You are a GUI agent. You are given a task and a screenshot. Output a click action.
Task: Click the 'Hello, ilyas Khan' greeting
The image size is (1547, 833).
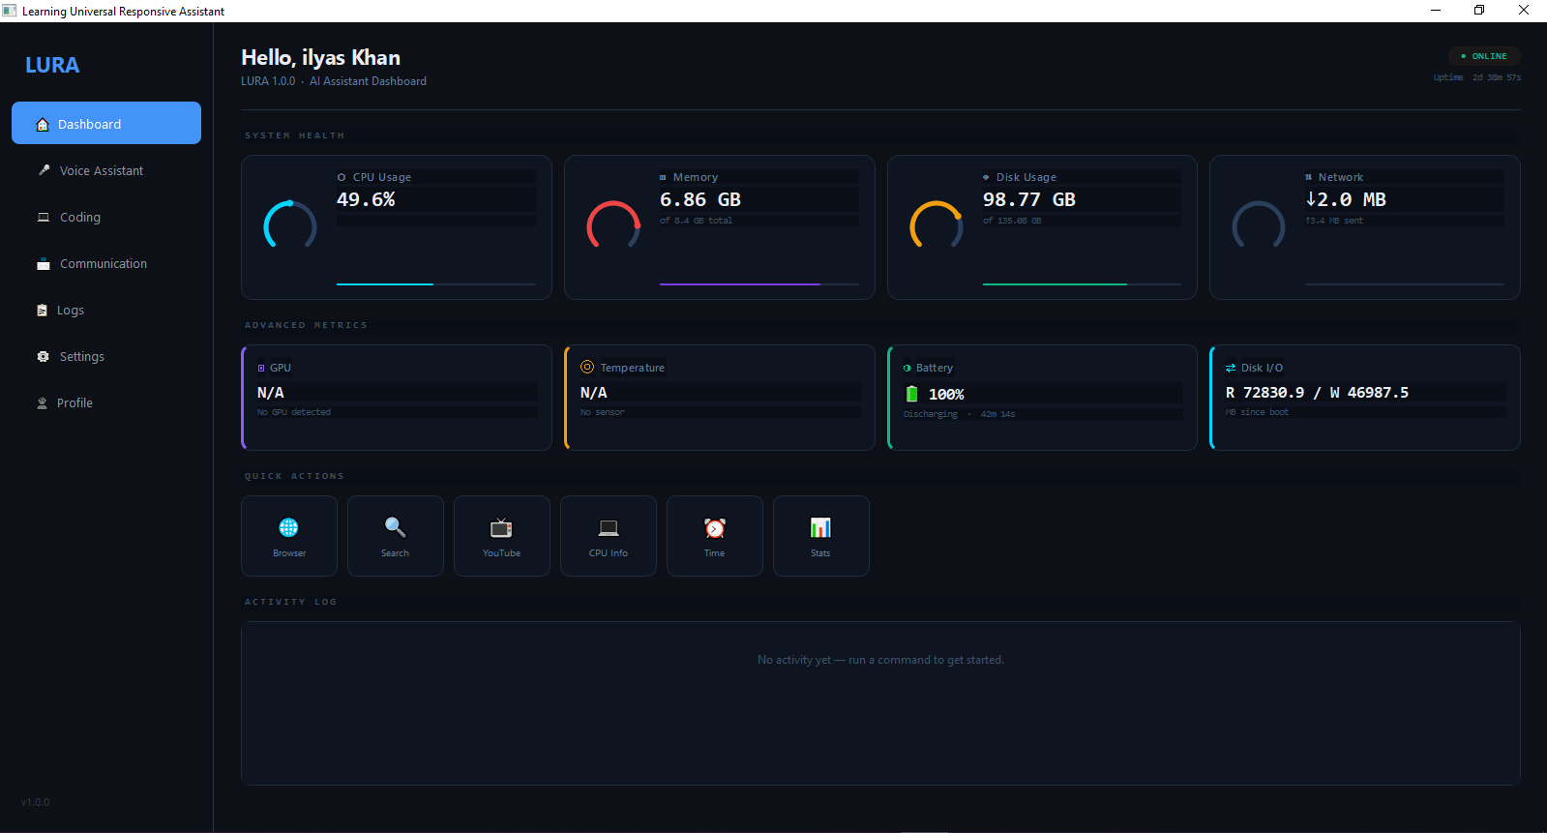click(320, 58)
